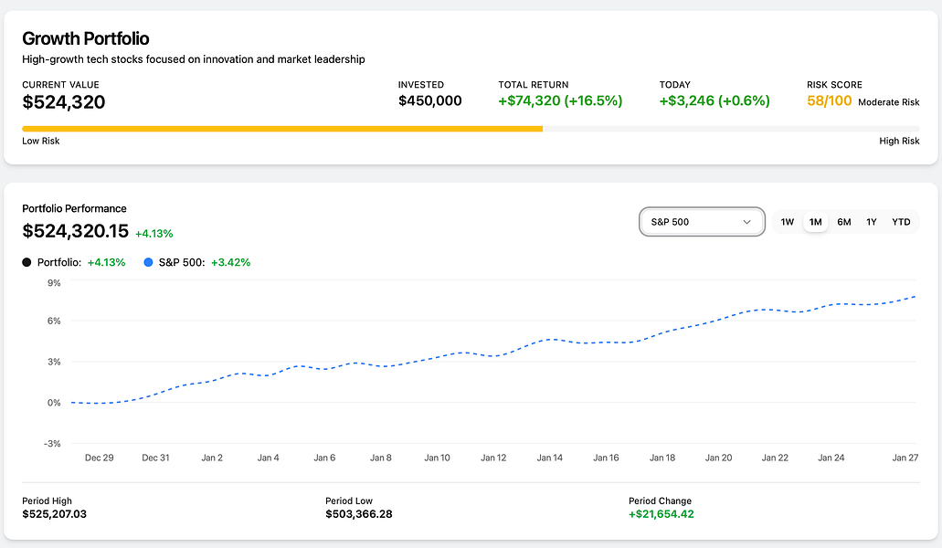Switch to the 1Y range

(x=872, y=222)
